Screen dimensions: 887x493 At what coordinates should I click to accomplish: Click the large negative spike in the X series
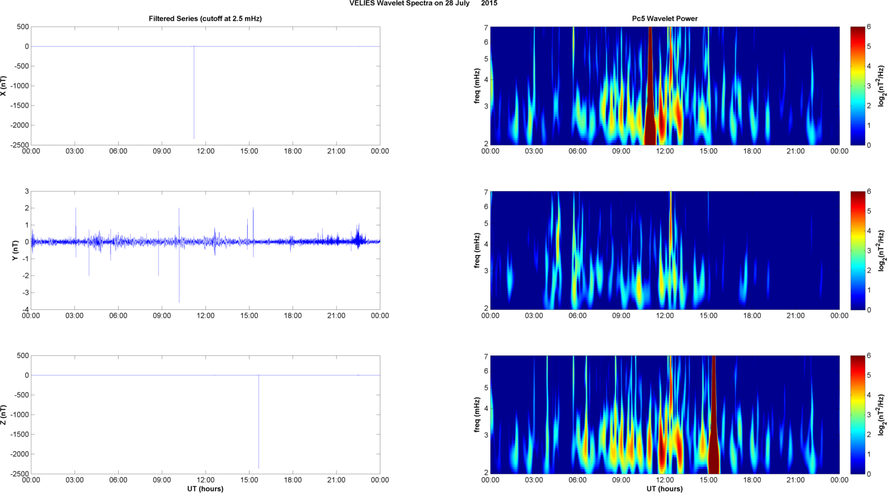tap(194, 93)
